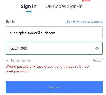Viewport: 106px width, 95px height.
Task: Click the reset password text in error
Action: pyautogui.click(x=17, y=71)
